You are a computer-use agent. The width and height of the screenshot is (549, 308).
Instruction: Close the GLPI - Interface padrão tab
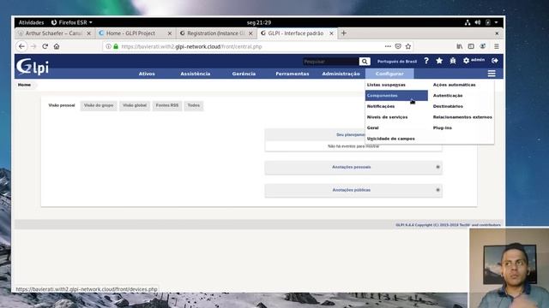pos(331,33)
